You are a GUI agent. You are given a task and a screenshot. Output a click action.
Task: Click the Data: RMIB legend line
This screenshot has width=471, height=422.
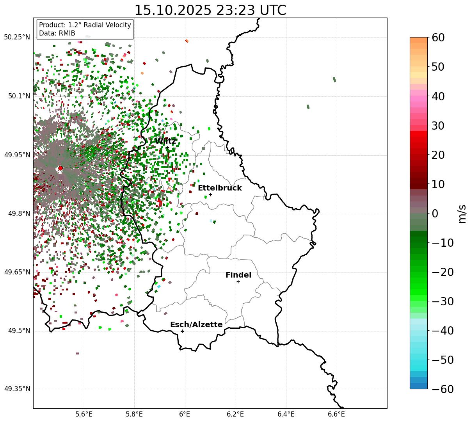pos(57,34)
